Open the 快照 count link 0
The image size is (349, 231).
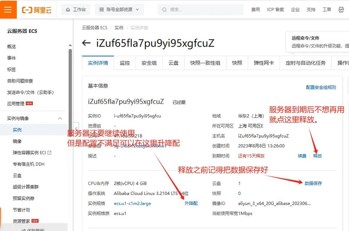239,193
